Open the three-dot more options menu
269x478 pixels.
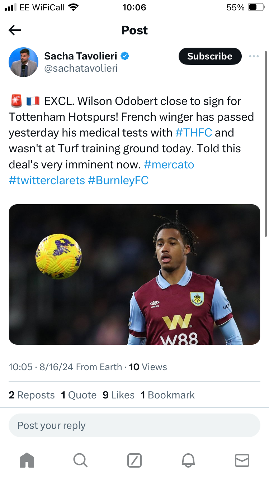[254, 56]
